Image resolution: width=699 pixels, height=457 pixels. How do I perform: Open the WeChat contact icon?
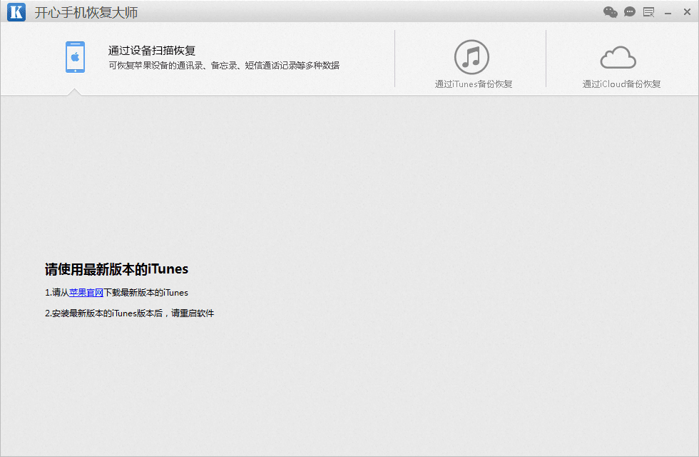pyautogui.click(x=610, y=11)
